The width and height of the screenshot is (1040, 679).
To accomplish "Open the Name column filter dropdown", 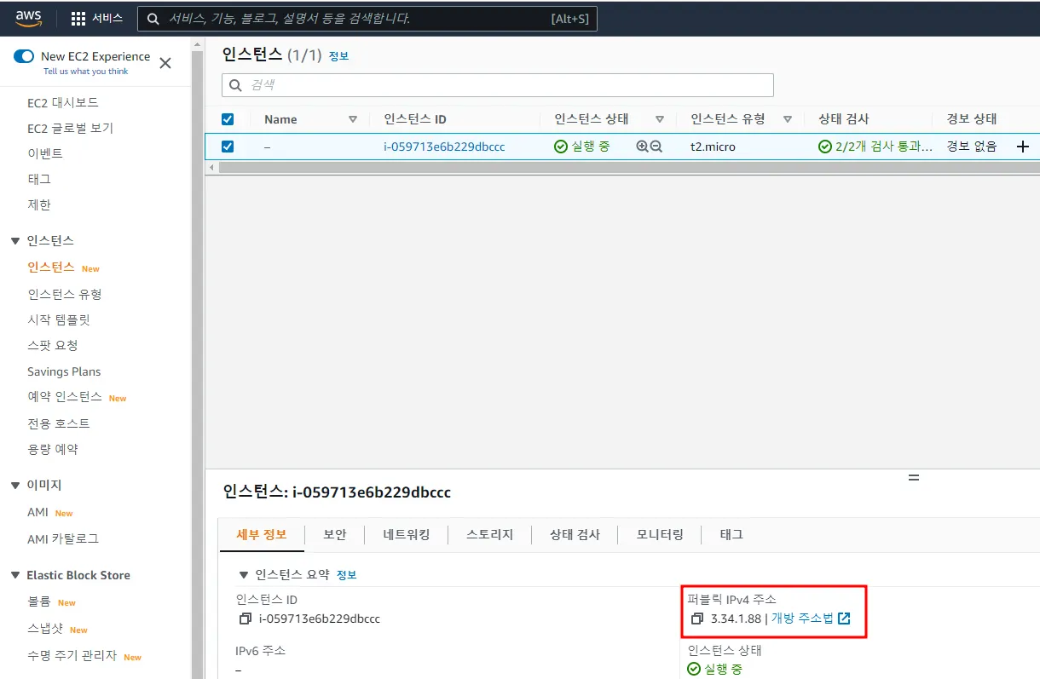I will [353, 119].
